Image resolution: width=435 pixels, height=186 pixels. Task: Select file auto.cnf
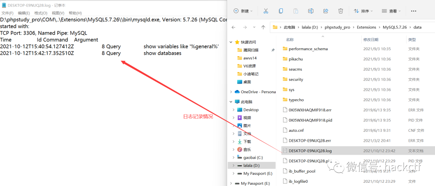coord(296,131)
